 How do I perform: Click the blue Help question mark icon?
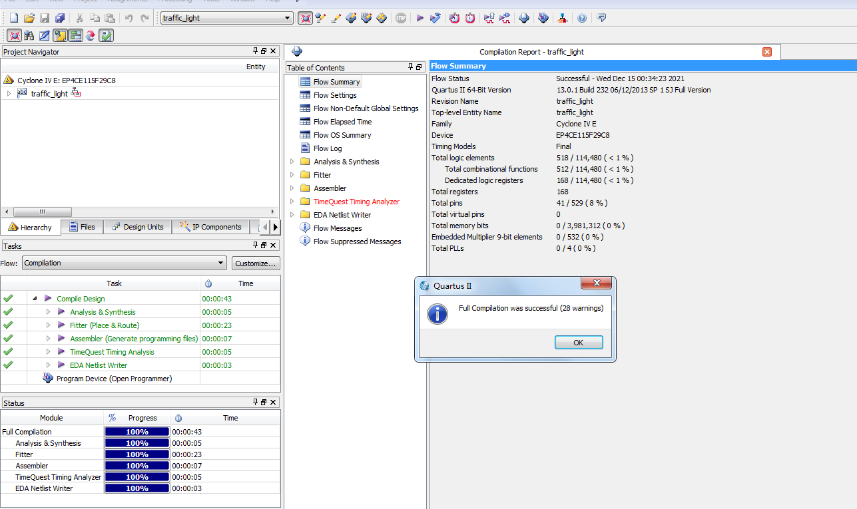[582, 18]
